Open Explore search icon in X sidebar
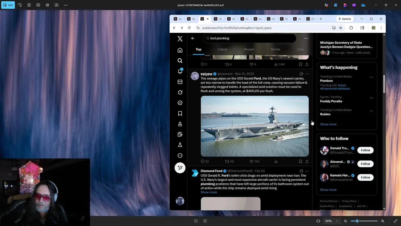 180,61
